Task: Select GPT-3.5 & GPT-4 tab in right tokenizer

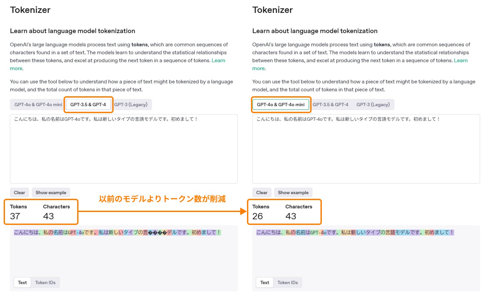Action: pos(330,105)
